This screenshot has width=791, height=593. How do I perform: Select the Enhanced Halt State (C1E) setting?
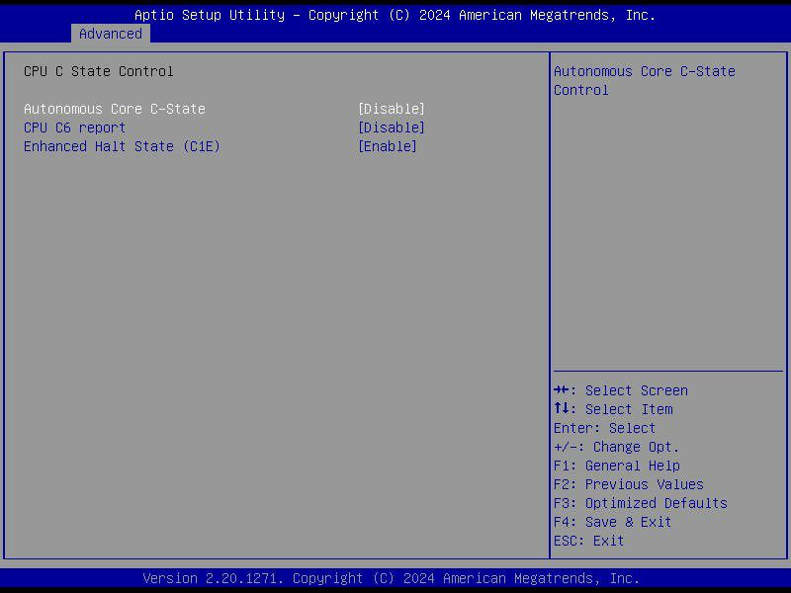(121, 146)
